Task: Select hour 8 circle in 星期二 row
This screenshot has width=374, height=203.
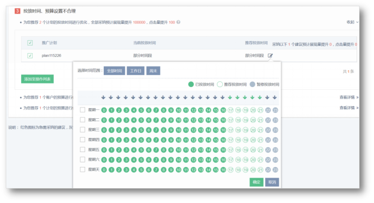Action: tap(163, 120)
